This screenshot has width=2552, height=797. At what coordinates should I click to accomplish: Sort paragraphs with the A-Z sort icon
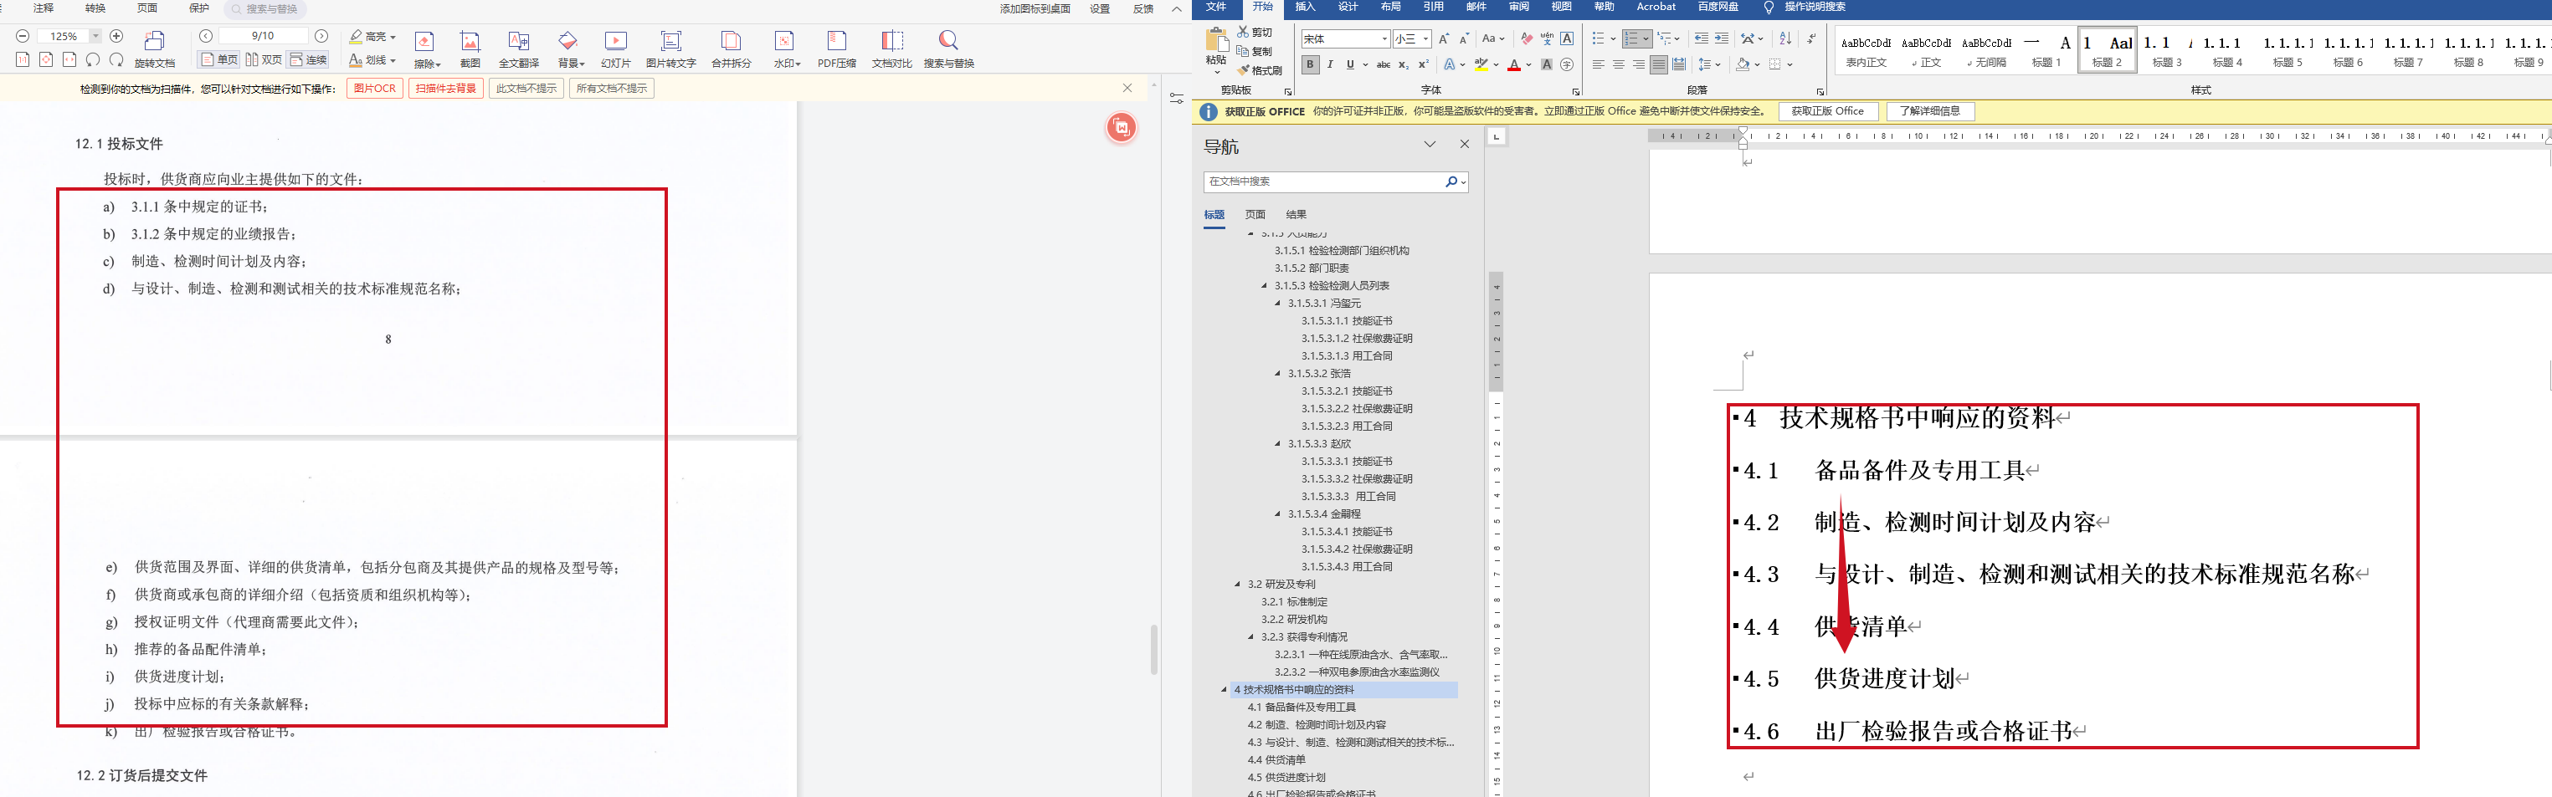(x=1785, y=38)
